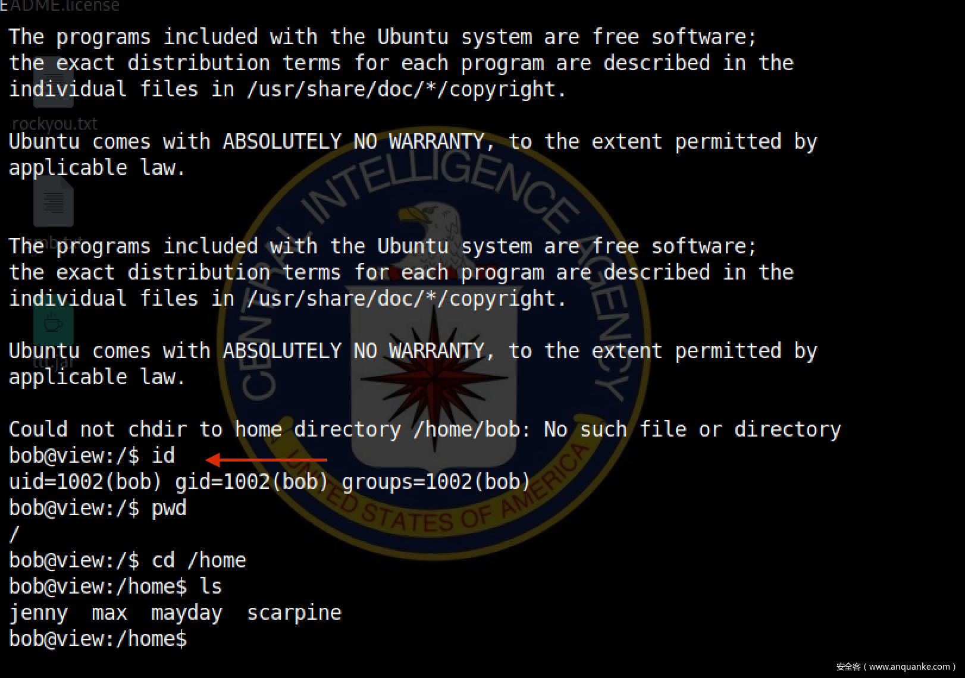Select the smb.txt document icon
Image resolution: width=965 pixels, height=678 pixels.
pyautogui.click(x=54, y=202)
